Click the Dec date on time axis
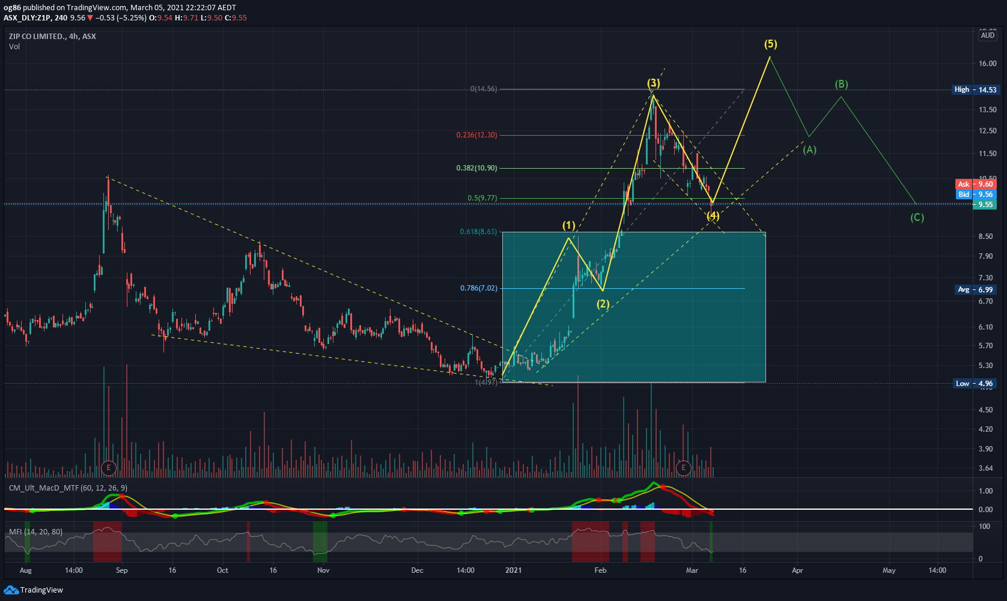Screen dimensions: 1007x601 click(x=417, y=570)
